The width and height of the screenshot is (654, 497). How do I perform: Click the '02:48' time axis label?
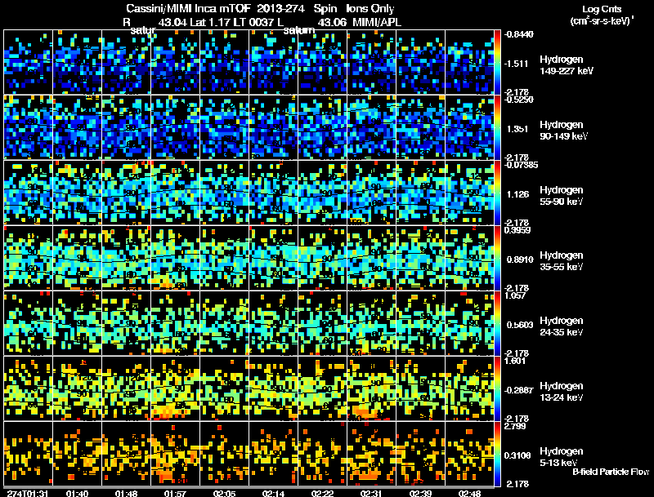click(x=469, y=493)
